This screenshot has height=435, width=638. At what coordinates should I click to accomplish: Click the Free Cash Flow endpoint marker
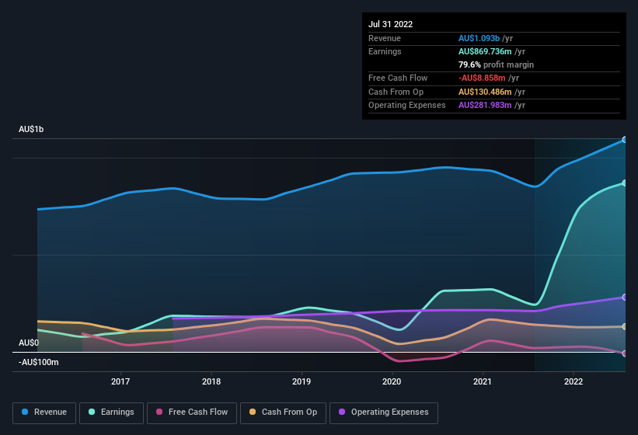click(x=624, y=353)
